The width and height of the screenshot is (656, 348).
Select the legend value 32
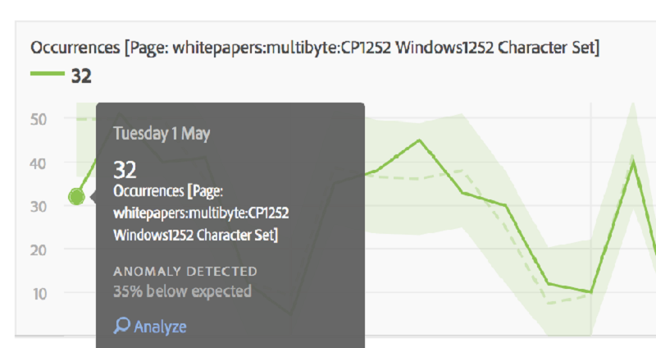tap(81, 76)
